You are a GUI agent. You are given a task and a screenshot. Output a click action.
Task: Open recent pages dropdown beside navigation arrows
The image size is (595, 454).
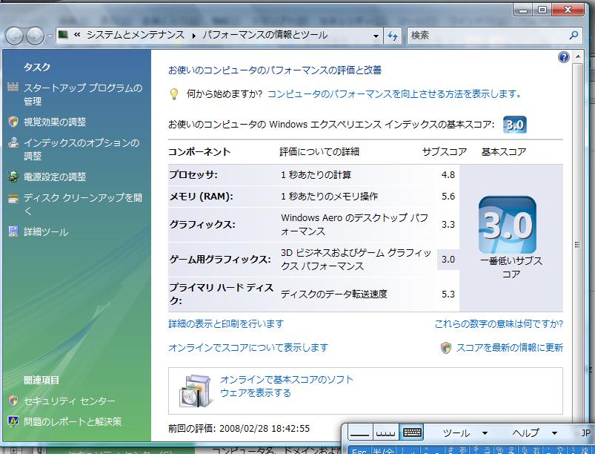(x=50, y=36)
